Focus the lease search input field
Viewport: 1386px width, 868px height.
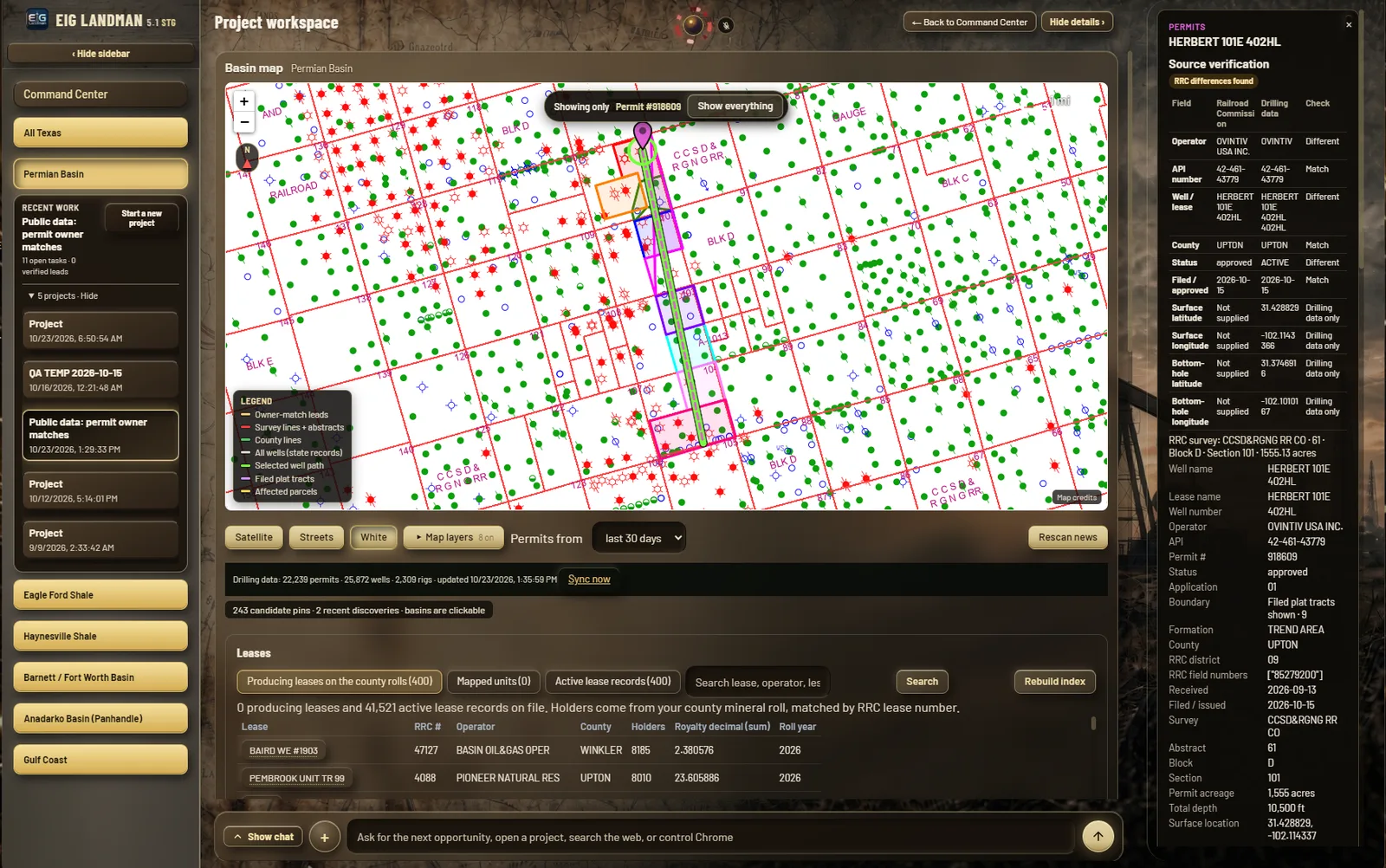(758, 683)
